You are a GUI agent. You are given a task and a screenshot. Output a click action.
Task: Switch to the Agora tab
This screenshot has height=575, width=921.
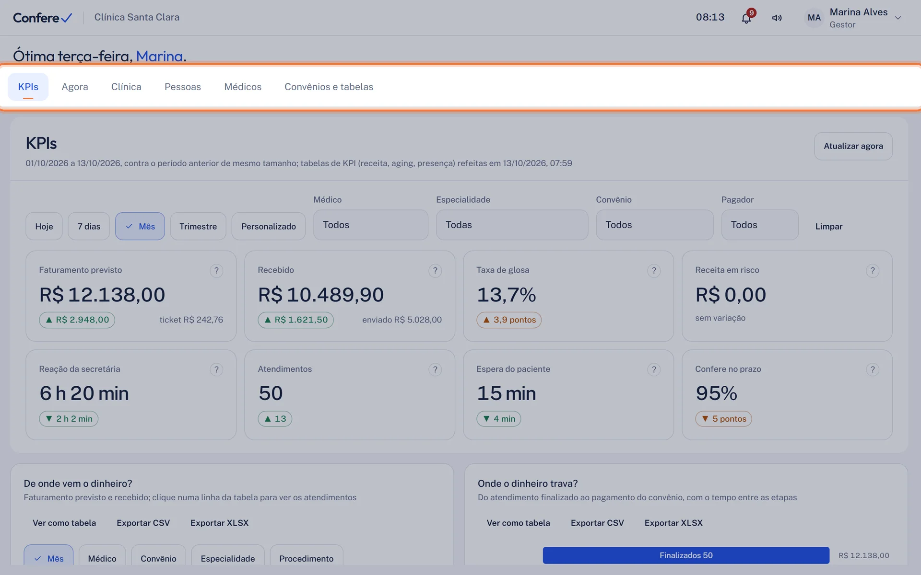click(75, 87)
